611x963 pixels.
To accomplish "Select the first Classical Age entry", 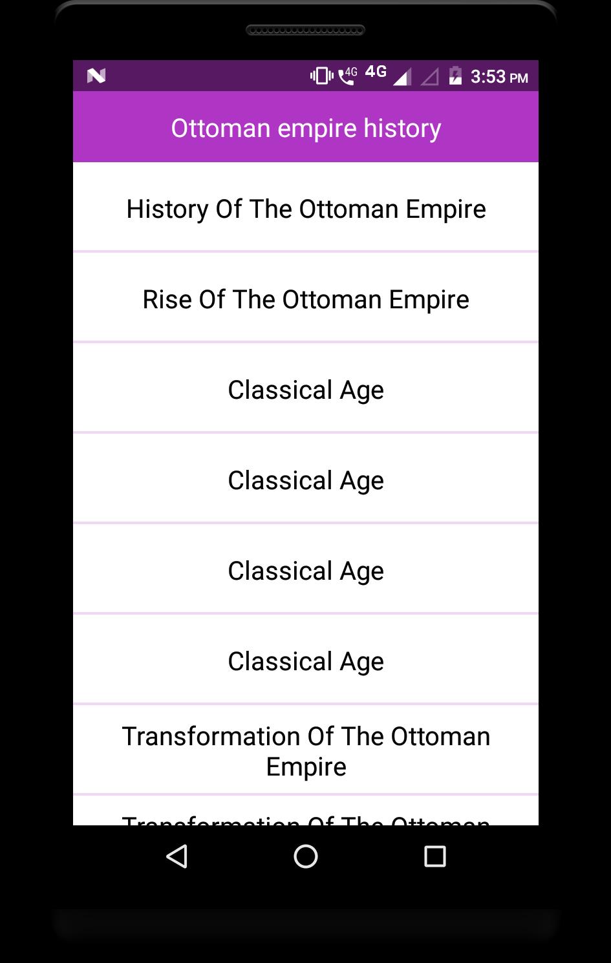I will pyautogui.click(x=306, y=390).
